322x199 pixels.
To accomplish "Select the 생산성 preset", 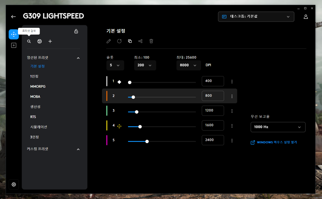I will (x=35, y=107).
